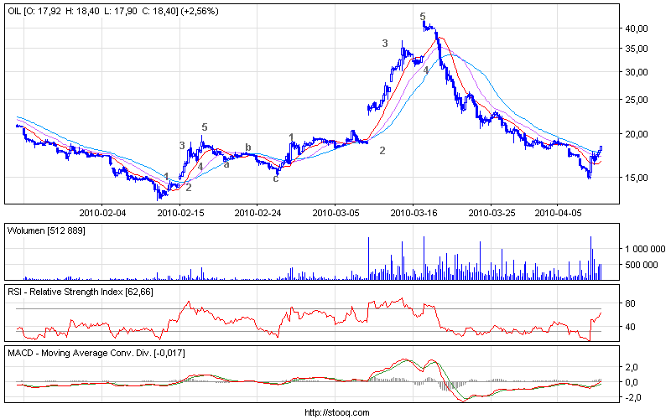Click the MACD Moving Average Conv. Div. label
The image size is (671, 419).
(96, 353)
